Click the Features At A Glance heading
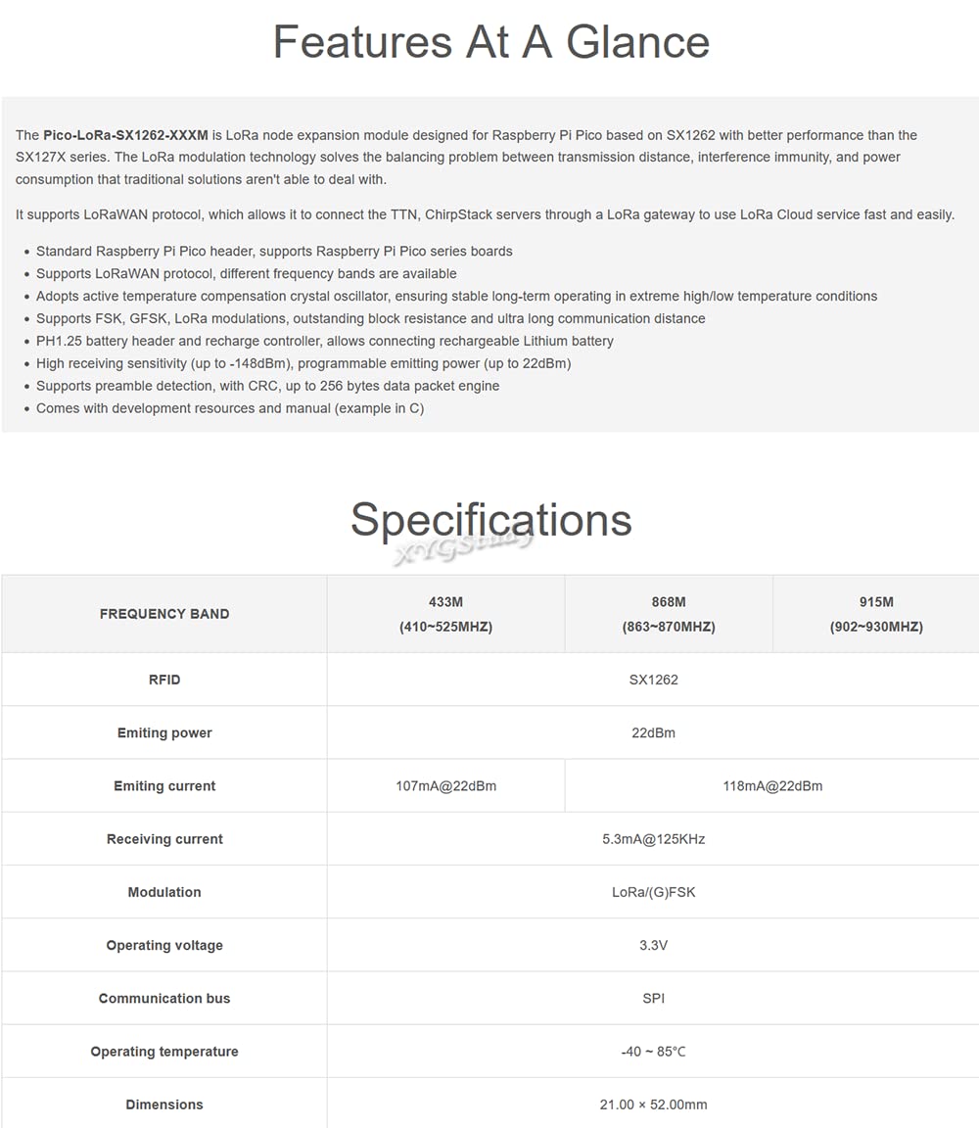 click(x=491, y=42)
